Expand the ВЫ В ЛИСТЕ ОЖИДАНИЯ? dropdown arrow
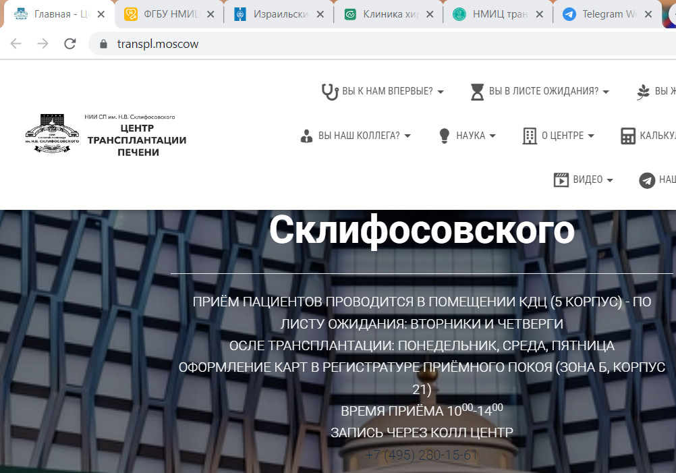 [606, 92]
